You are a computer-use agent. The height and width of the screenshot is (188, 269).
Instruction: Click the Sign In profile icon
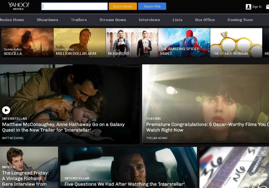coord(248,7)
